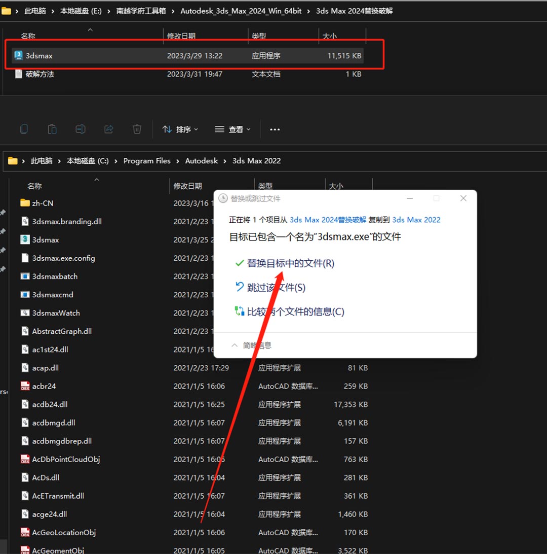This screenshot has height=554, width=547.
Task: Click the Share icon in the toolbar
Action: click(108, 129)
